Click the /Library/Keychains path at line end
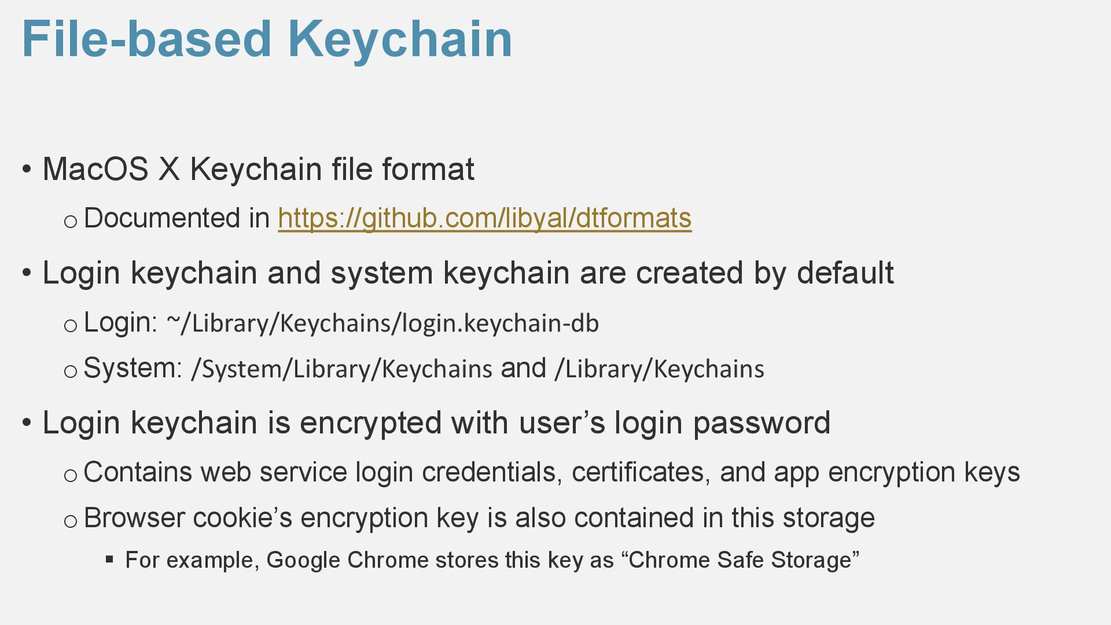The height and width of the screenshot is (625, 1111). (659, 369)
